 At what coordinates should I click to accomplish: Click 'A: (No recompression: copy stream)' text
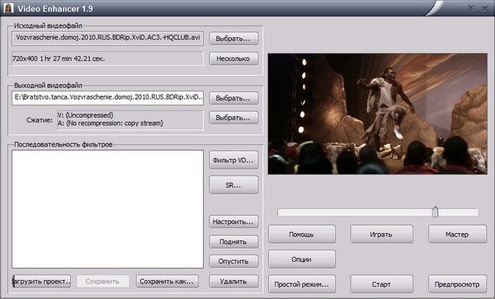click(111, 124)
